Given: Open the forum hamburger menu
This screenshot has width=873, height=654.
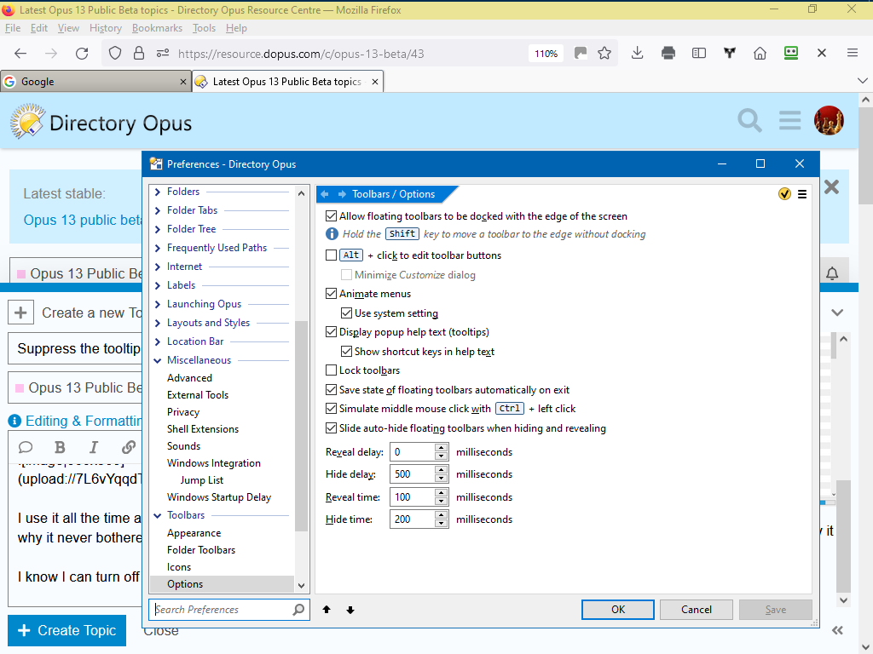Looking at the screenshot, I should click(789, 121).
